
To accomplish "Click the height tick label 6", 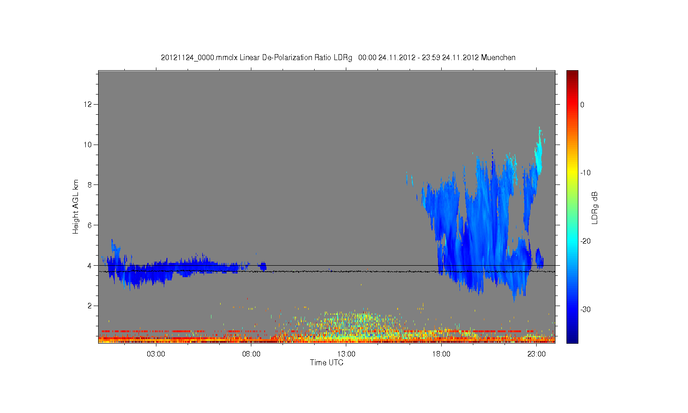I will pos(90,225).
